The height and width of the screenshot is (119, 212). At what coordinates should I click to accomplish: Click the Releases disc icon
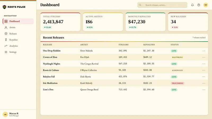tap(6, 34)
